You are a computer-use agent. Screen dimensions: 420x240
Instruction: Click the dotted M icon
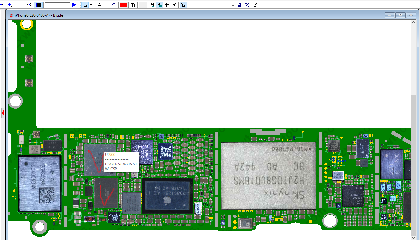pos(256,5)
